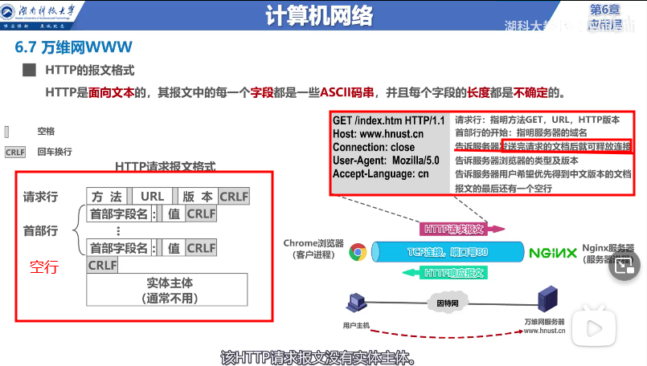Select the WWW server tower icon
The height and width of the screenshot is (366, 647).
(x=548, y=299)
